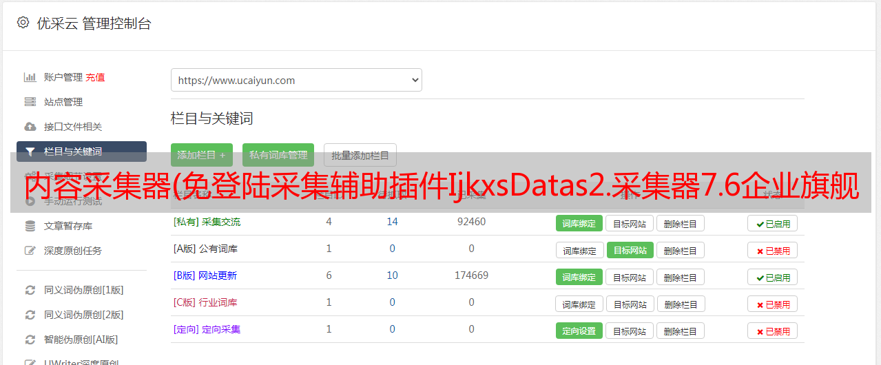Open the [私有] 采集交流 column link
The height and width of the screenshot is (365, 881).
click(207, 222)
